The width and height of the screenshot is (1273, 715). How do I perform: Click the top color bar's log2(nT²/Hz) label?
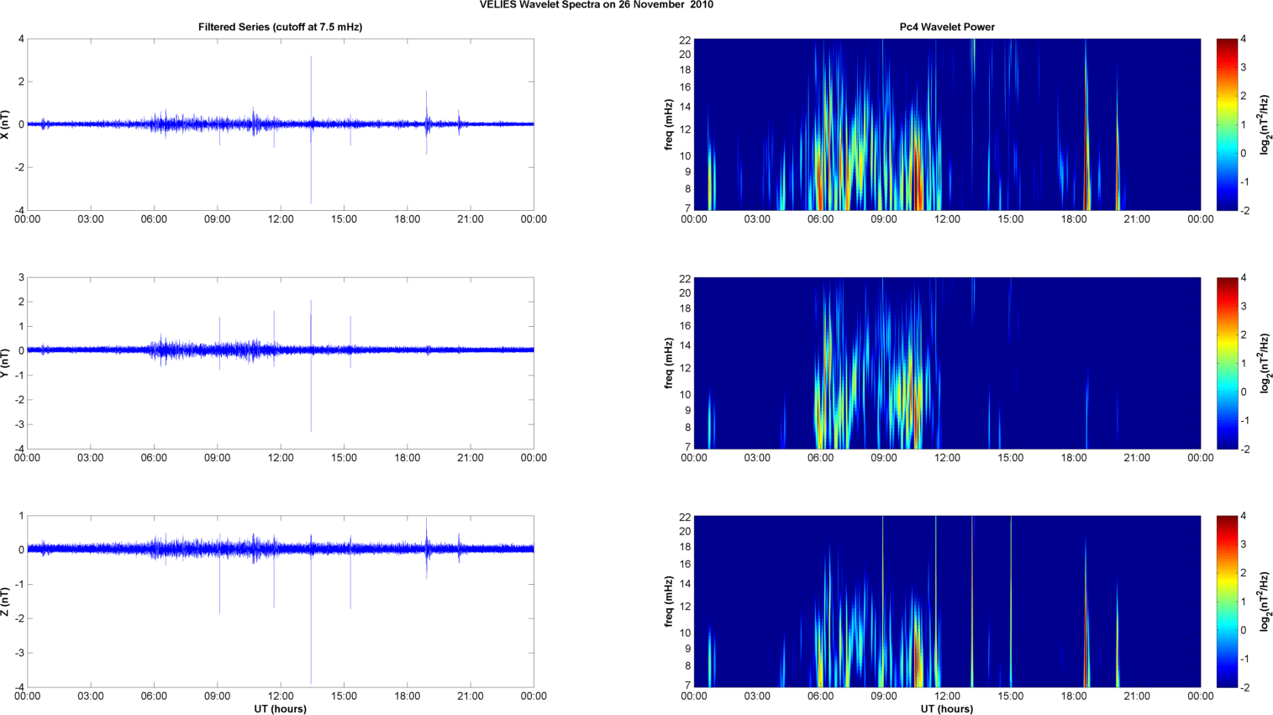(1265, 124)
